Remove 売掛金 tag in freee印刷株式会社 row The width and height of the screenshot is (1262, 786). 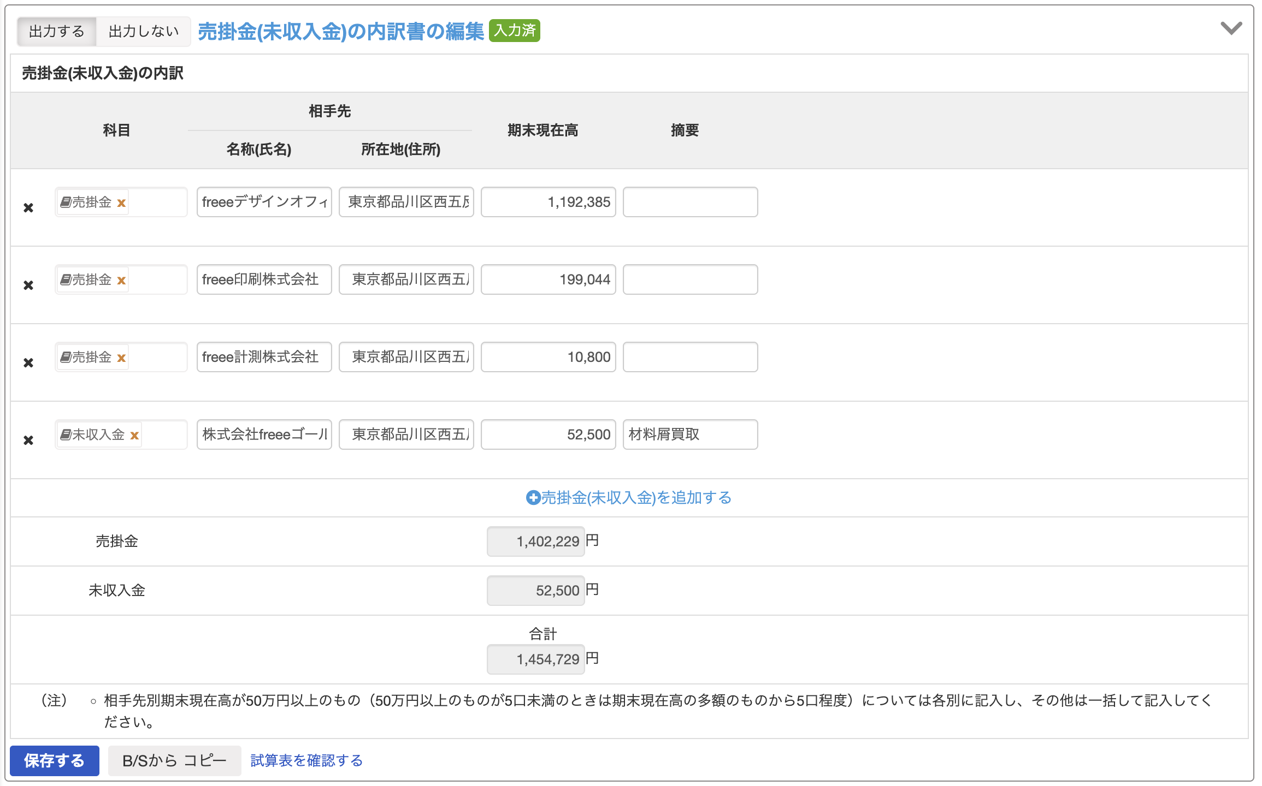coord(121,281)
